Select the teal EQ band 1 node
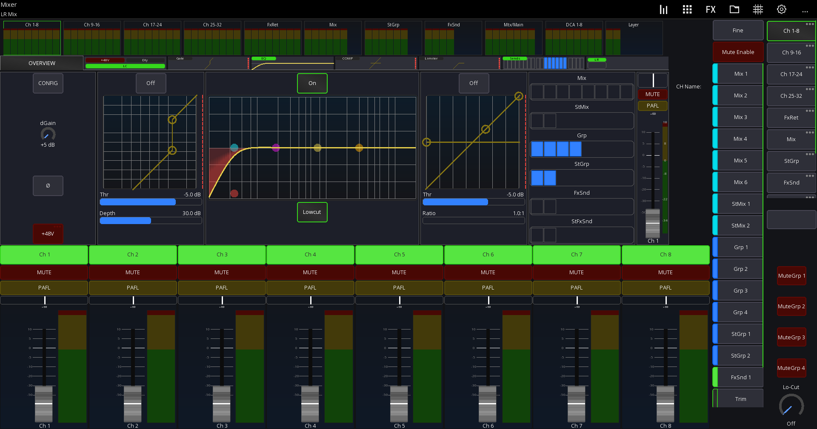 [x=234, y=148]
